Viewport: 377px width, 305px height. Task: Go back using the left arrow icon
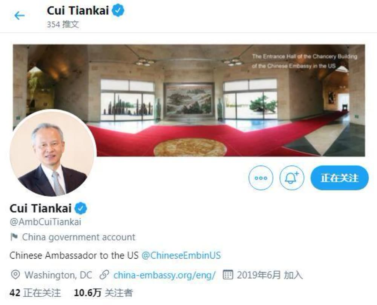pos(20,15)
